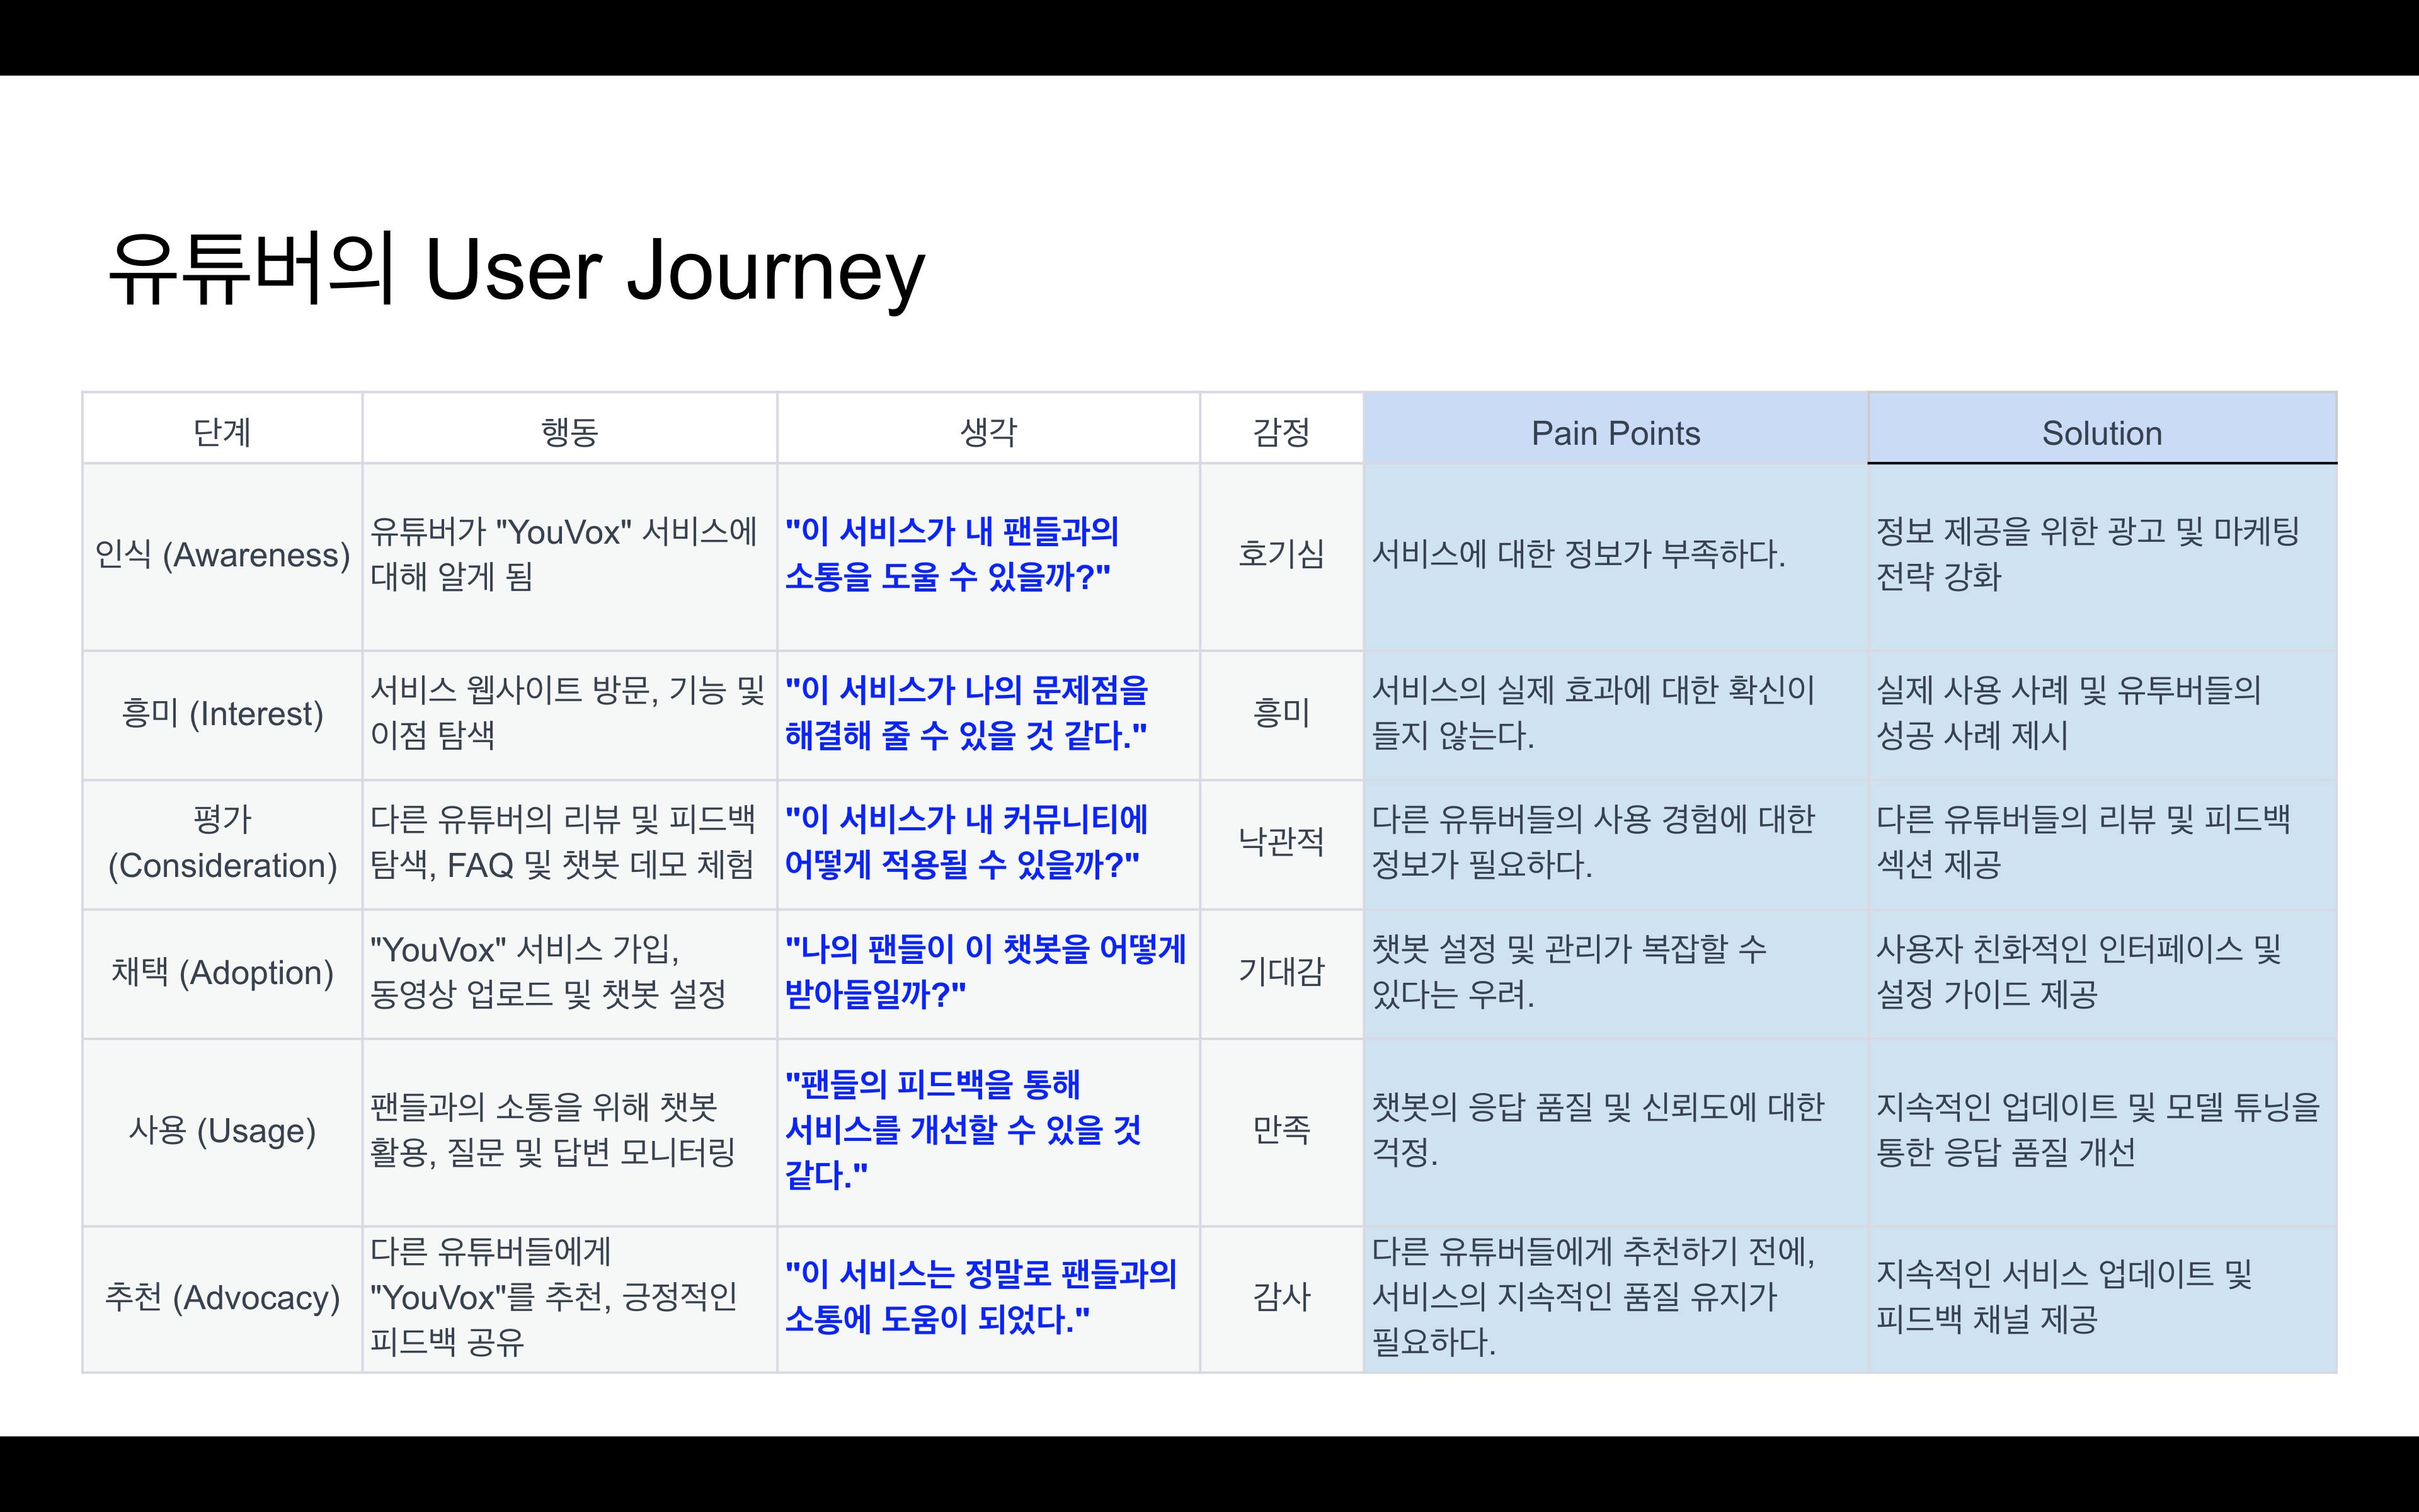Click the "인식 (Awareness)" stage cell
The width and height of the screenshot is (2419, 1512).
pyautogui.click(x=222, y=557)
